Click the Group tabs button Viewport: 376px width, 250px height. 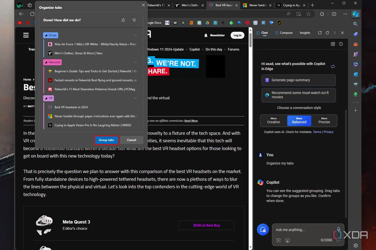point(106,140)
